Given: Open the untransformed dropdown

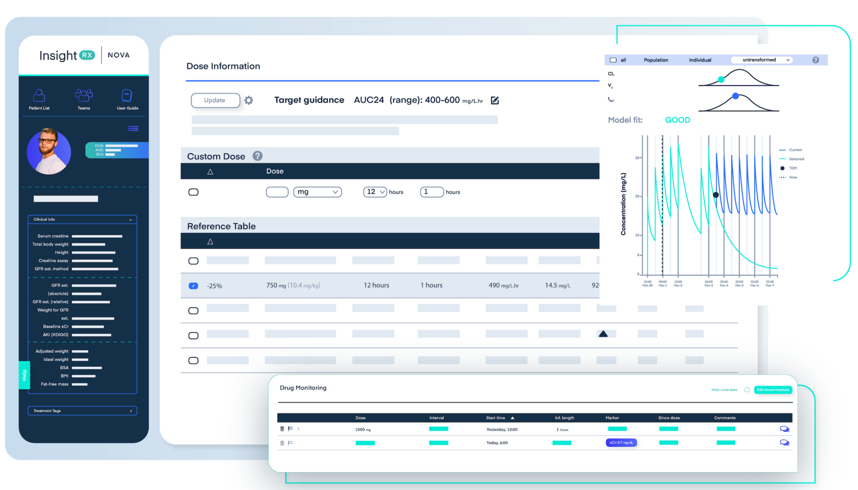Looking at the screenshot, I should 762,60.
